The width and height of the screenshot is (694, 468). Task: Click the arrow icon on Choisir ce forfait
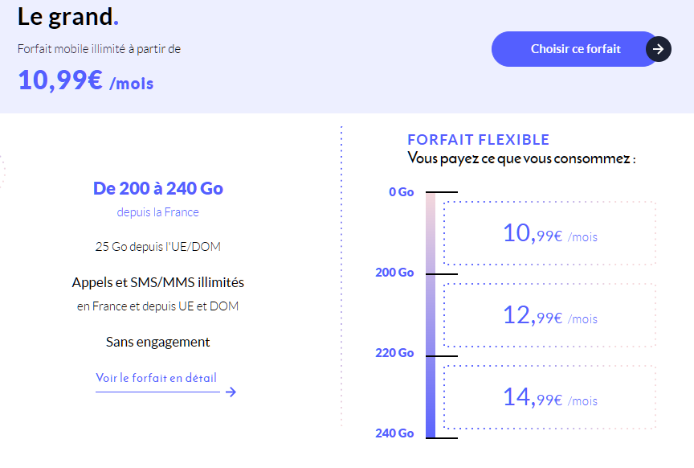[658, 49]
